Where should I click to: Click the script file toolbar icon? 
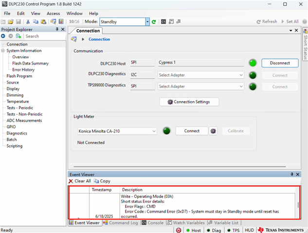pos(171,21)
